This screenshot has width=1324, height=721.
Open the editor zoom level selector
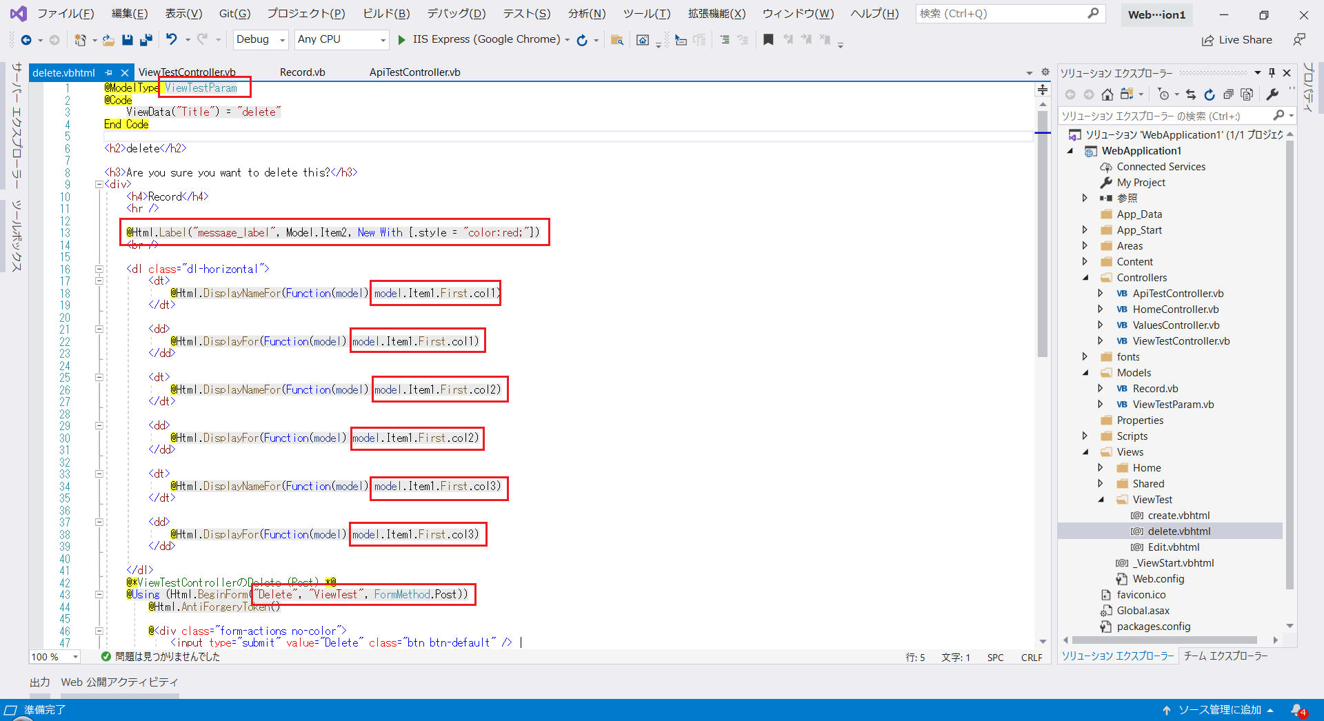(x=54, y=657)
